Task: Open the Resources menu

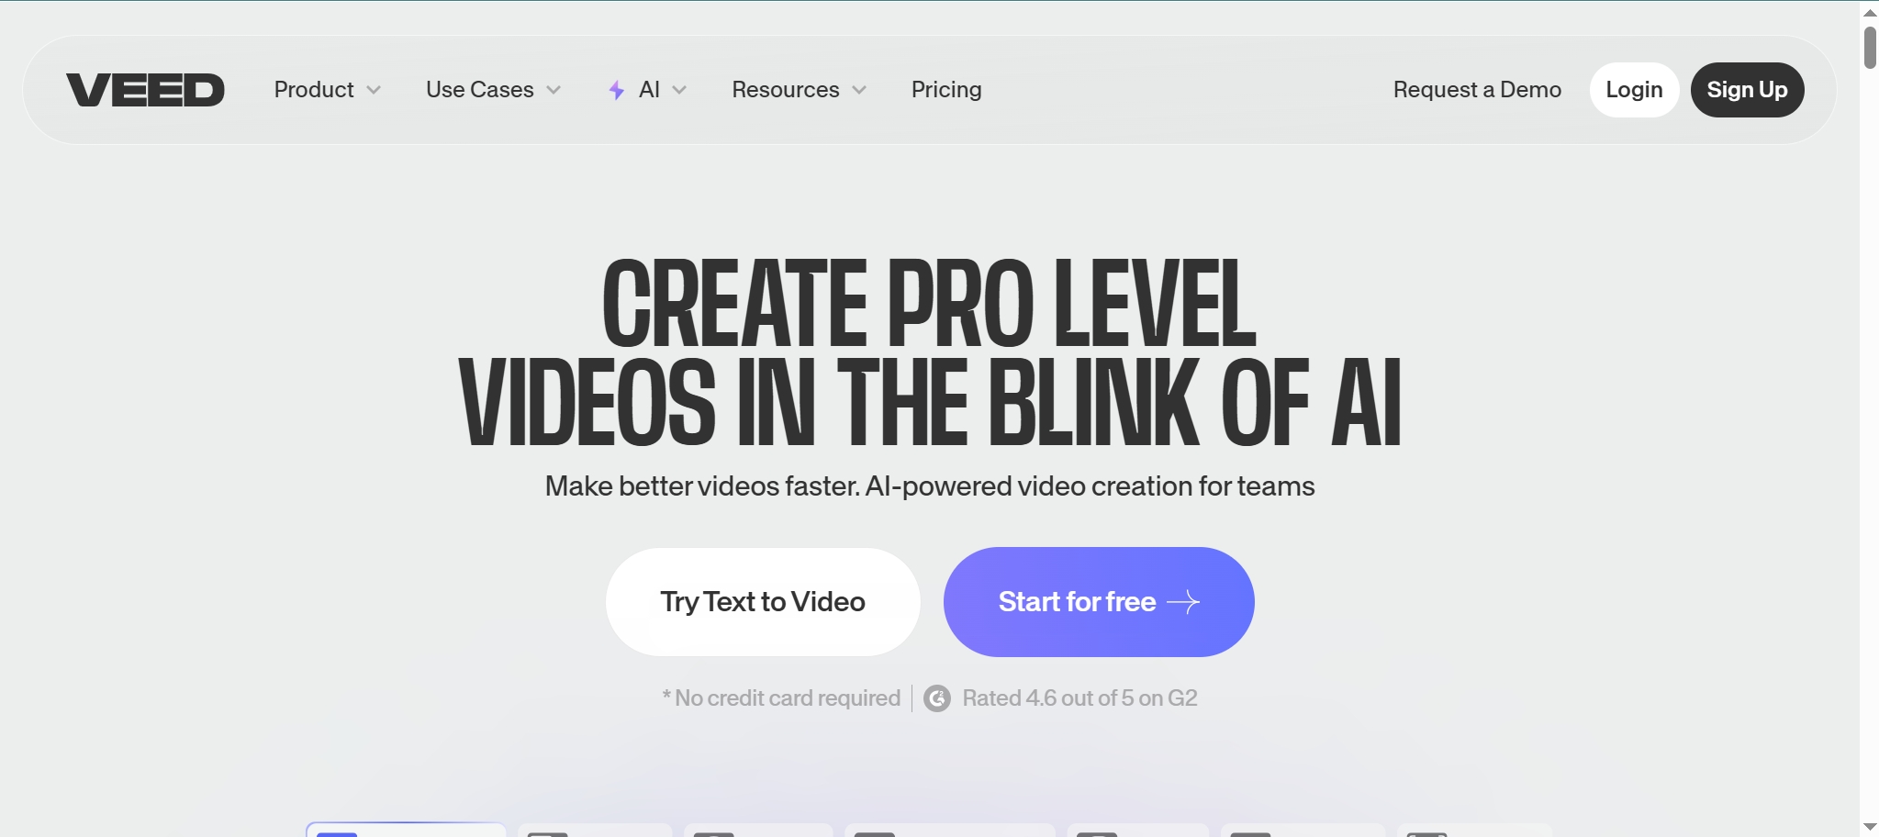Action: pos(785,90)
